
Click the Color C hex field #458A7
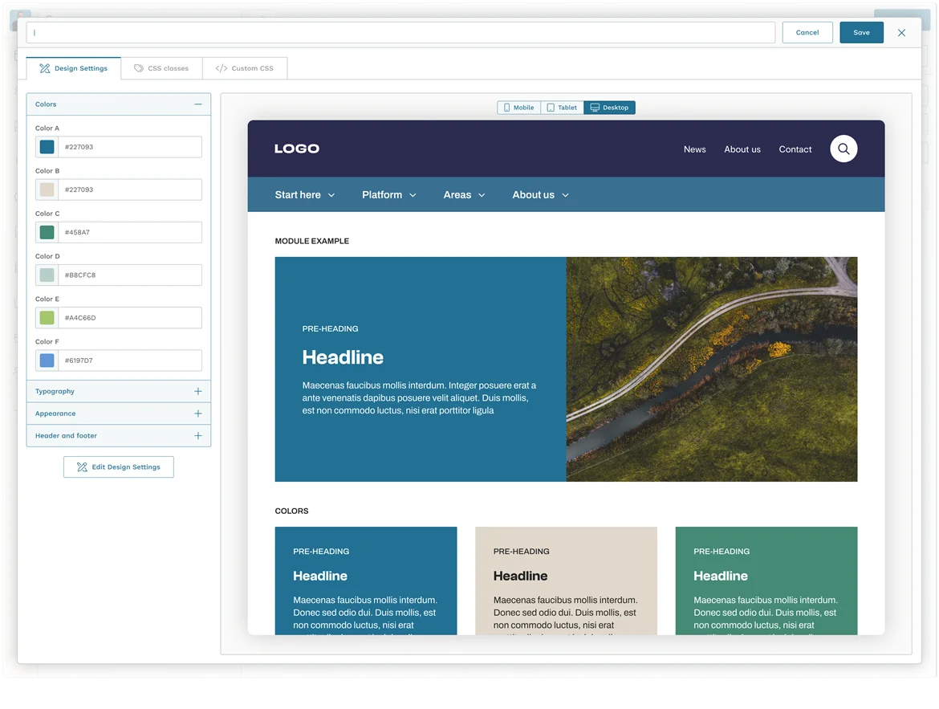pos(130,233)
